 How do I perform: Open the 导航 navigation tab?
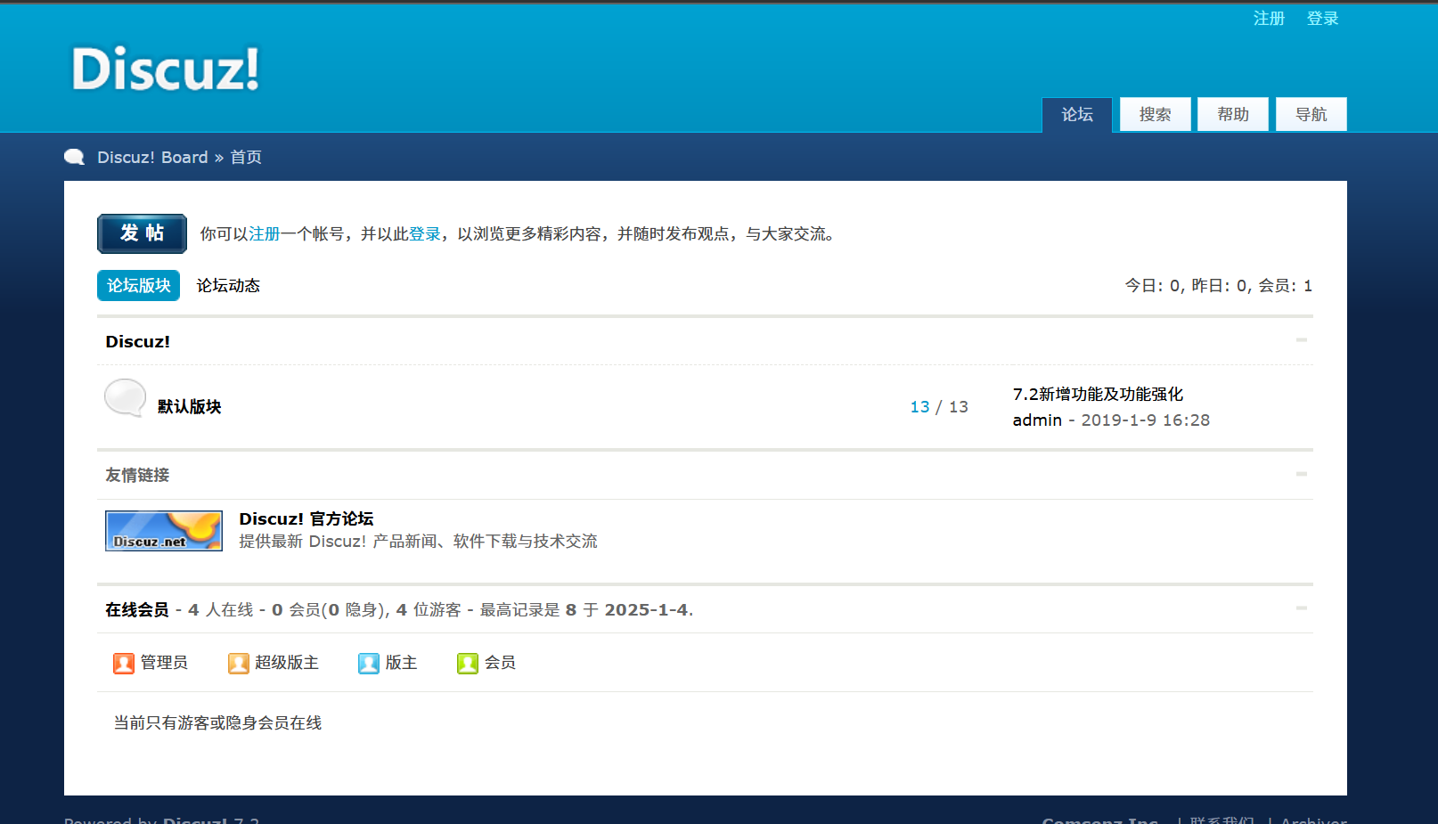pos(1311,115)
